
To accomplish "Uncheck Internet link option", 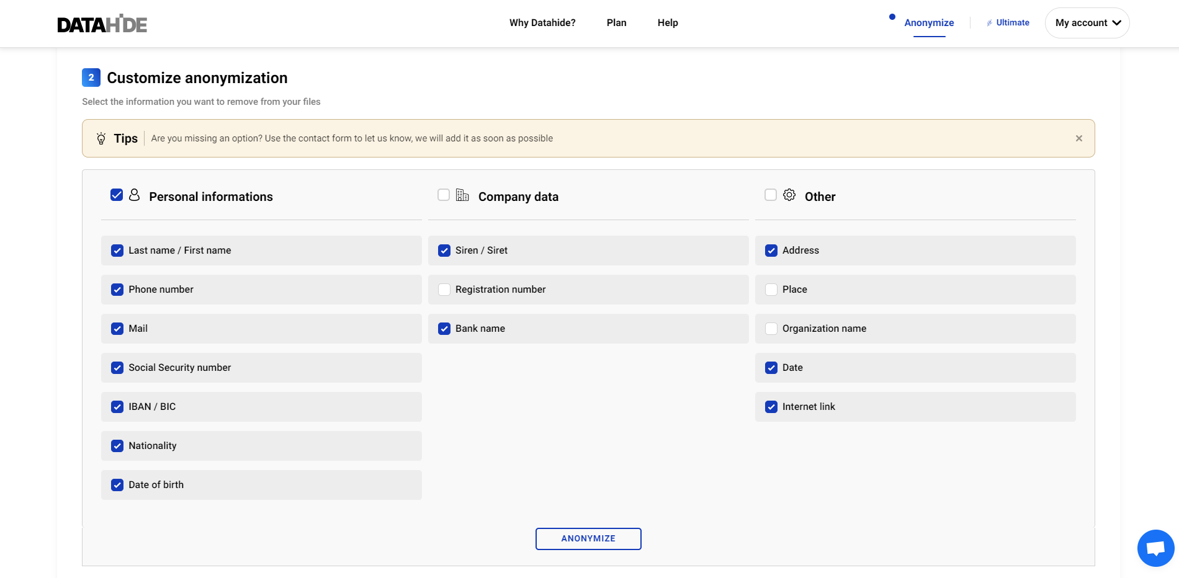I will point(771,407).
